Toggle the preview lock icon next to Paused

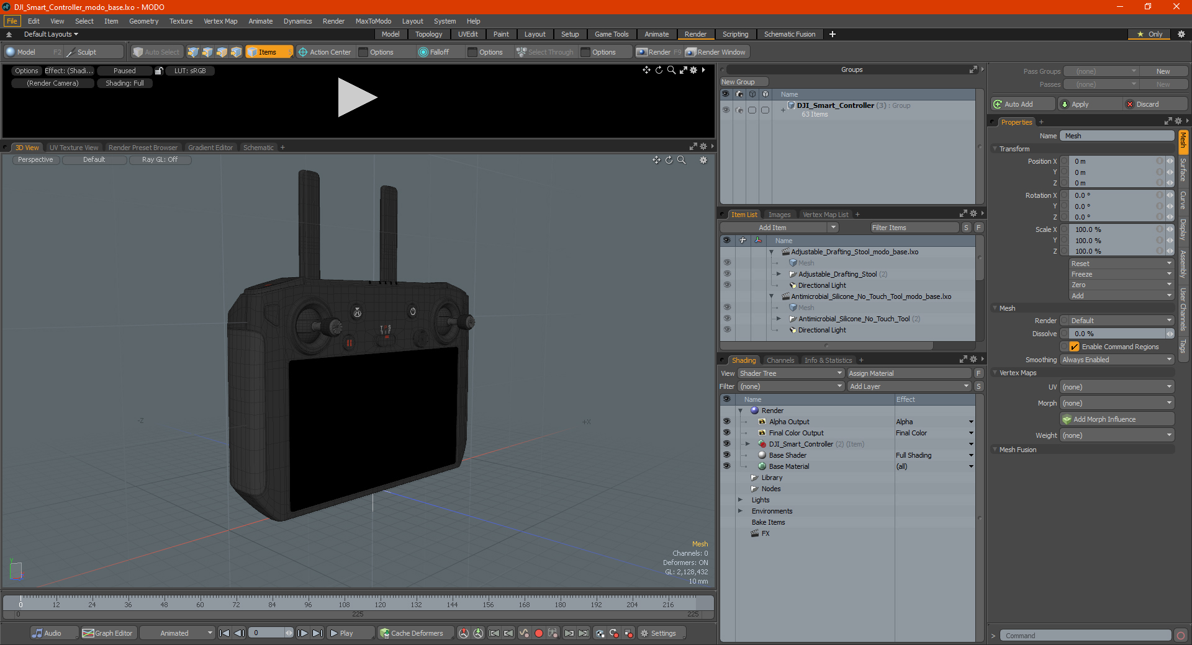pyautogui.click(x=159, y=71)
